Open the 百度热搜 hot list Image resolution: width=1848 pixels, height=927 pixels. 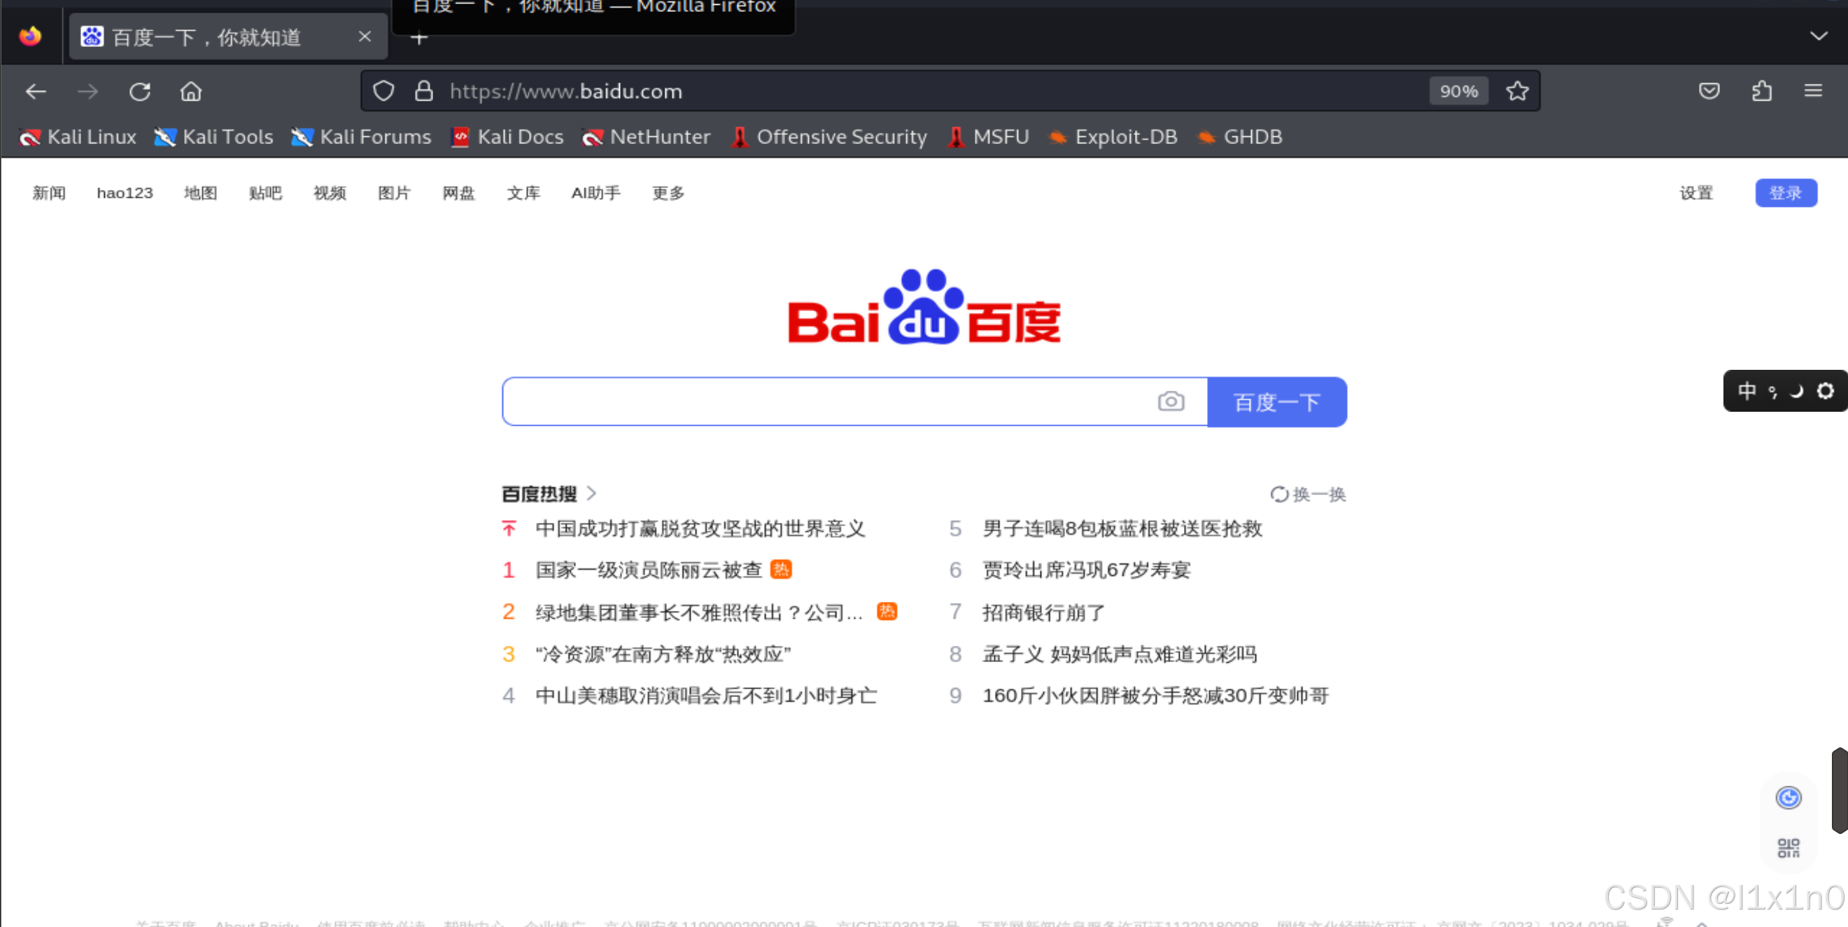[549, 494]
